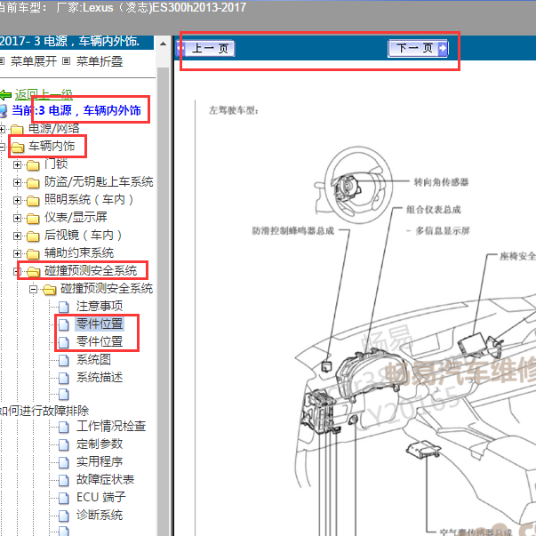Image resolution: width=536 pixels, height=536 pixels.
Task: Collapse the 车辆内饰 tree node
Action: [2, 147]
